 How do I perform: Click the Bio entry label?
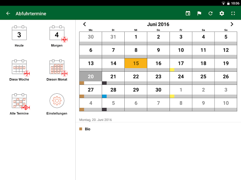88,129
